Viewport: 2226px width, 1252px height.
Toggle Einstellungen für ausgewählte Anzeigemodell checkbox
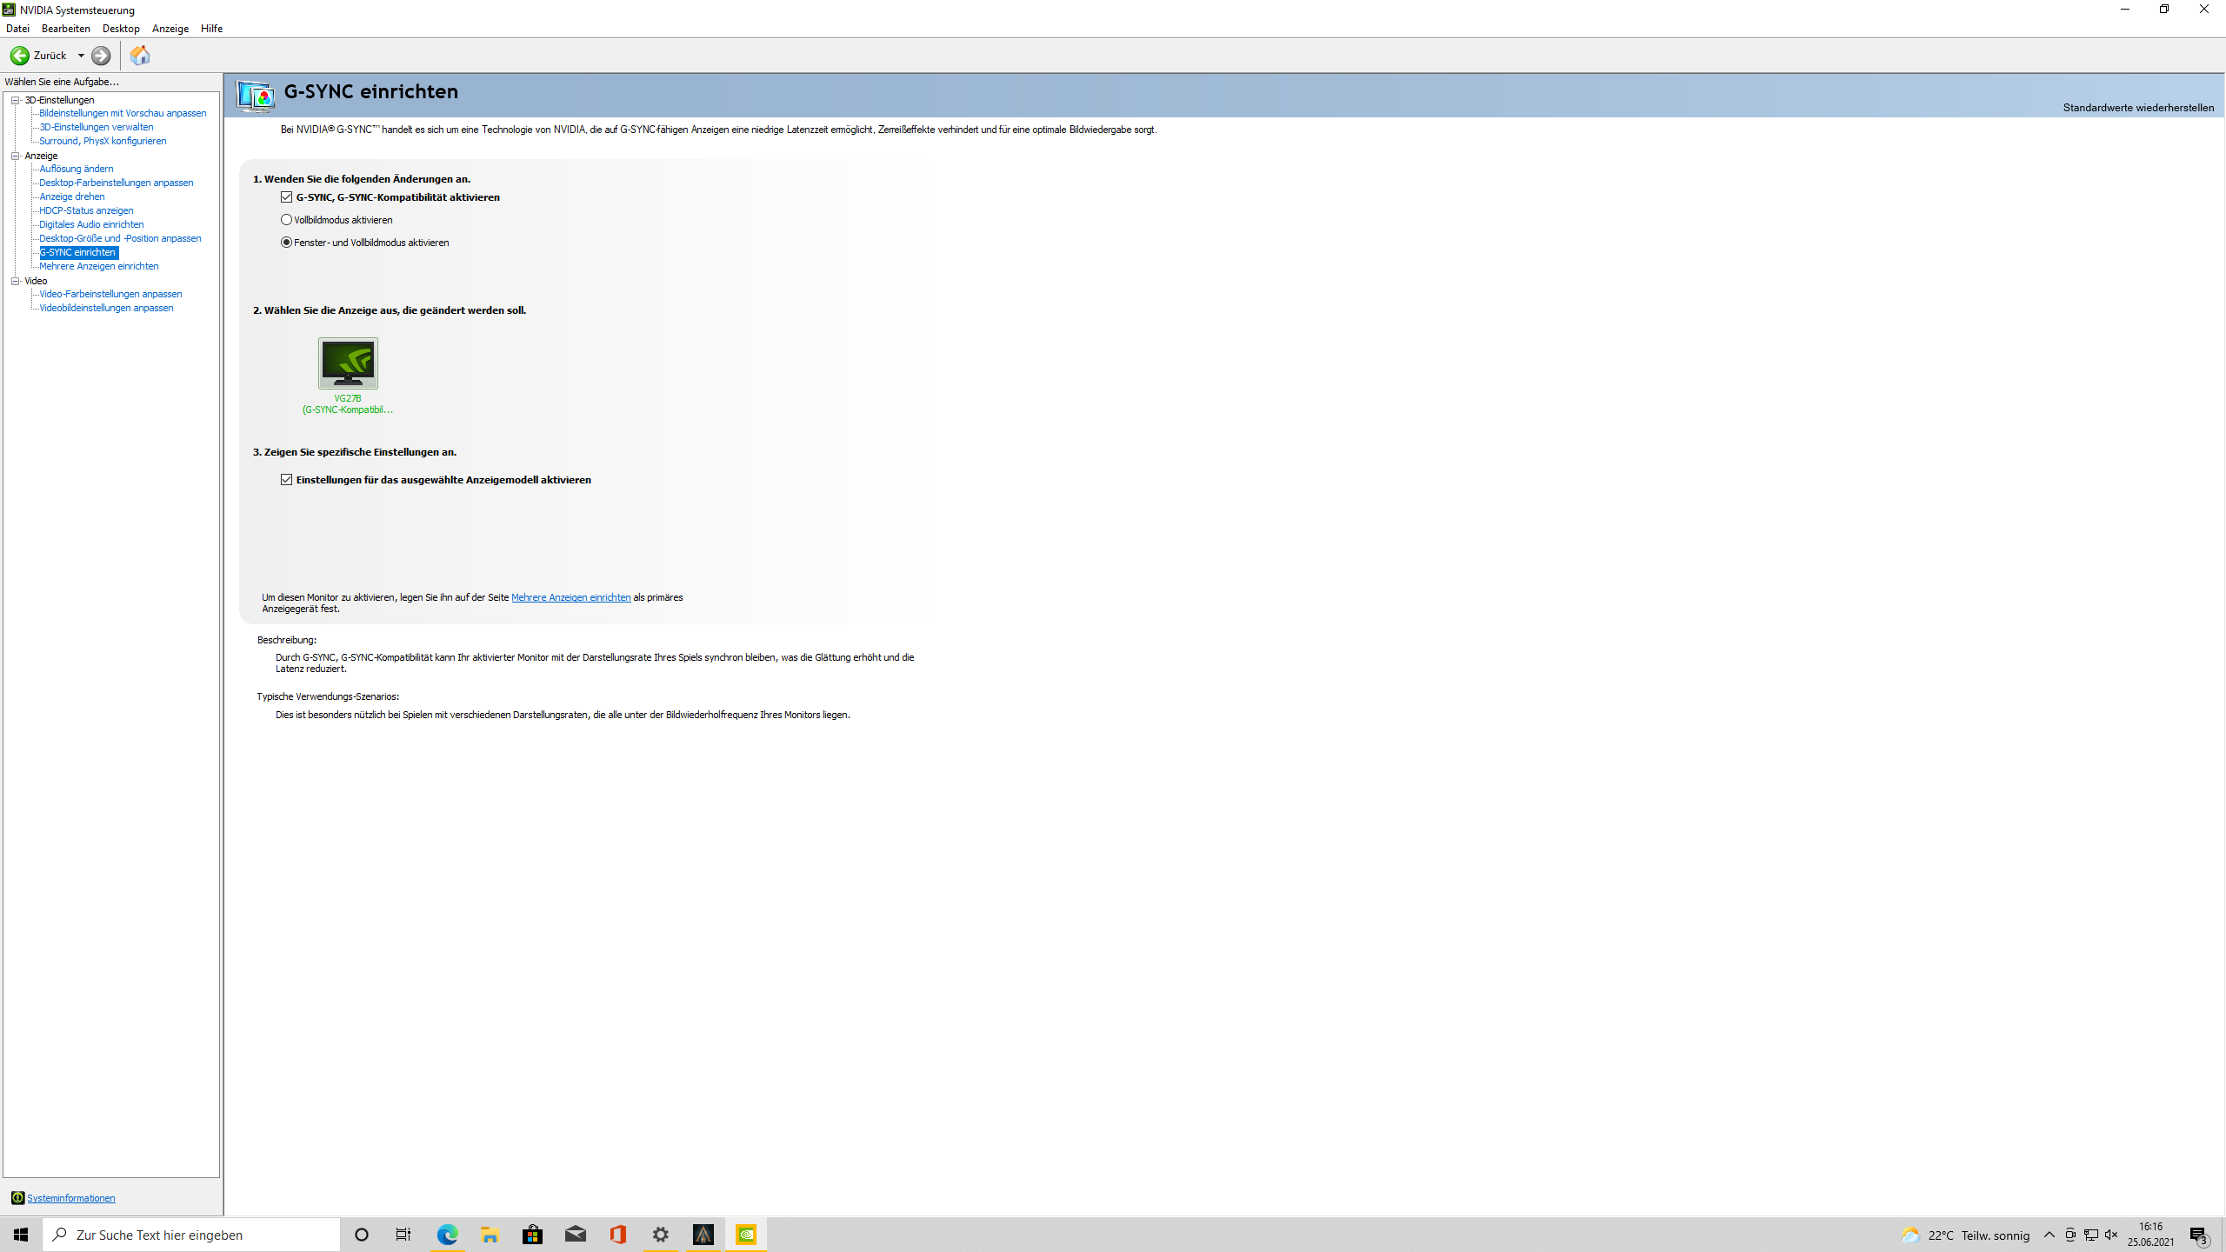tap(287, 480)
